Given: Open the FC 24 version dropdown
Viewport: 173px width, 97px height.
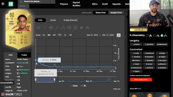Looking at the screenshot, I should 24,6.
